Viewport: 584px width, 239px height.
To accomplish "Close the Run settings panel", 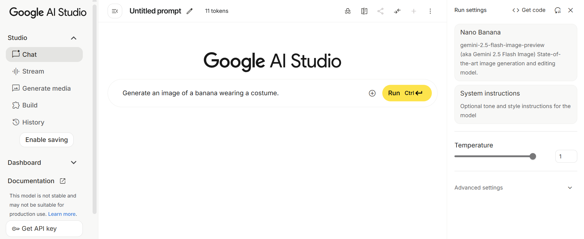I will click(x=571, y=10).
